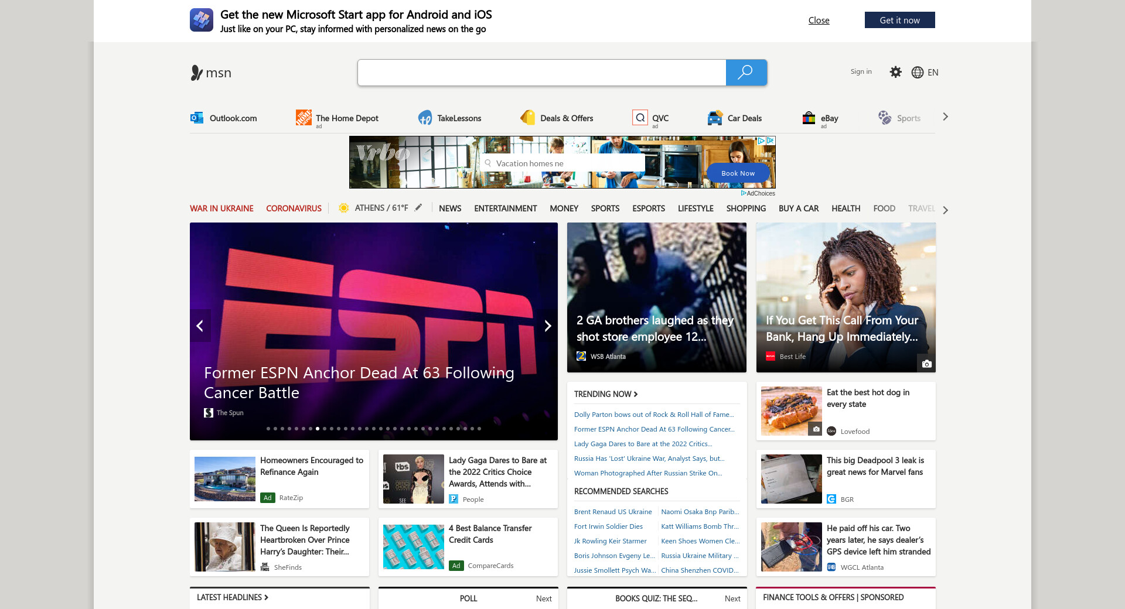The height and width of the screenshot is (609, 1125).
Task: Click the globe language icon
Action: [917, 72]
